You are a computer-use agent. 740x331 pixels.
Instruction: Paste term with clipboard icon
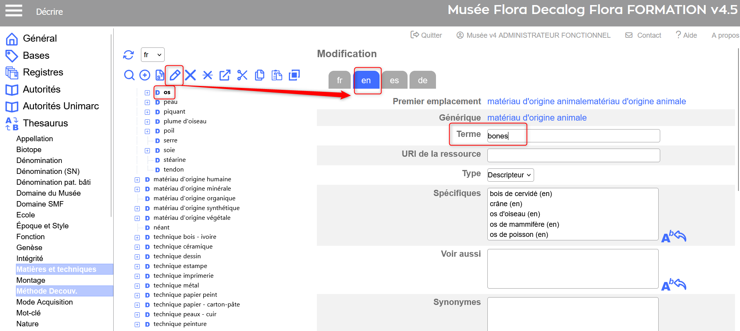click(x=277, y=75)
